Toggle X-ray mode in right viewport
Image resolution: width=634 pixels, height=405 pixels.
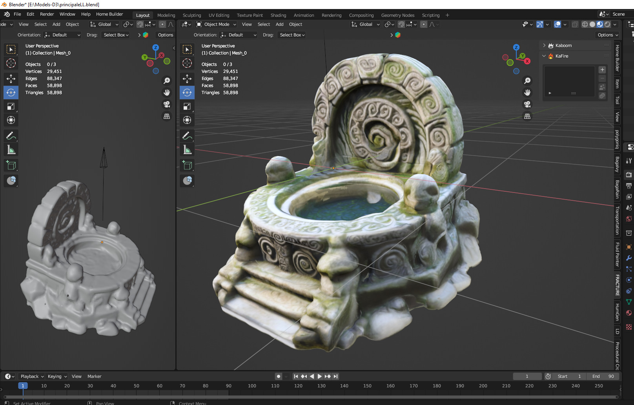[x=575, y=24]
